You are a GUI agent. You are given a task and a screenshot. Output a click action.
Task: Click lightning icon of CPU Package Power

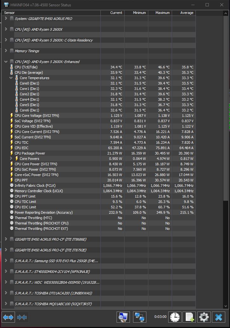tap(11, 153)
